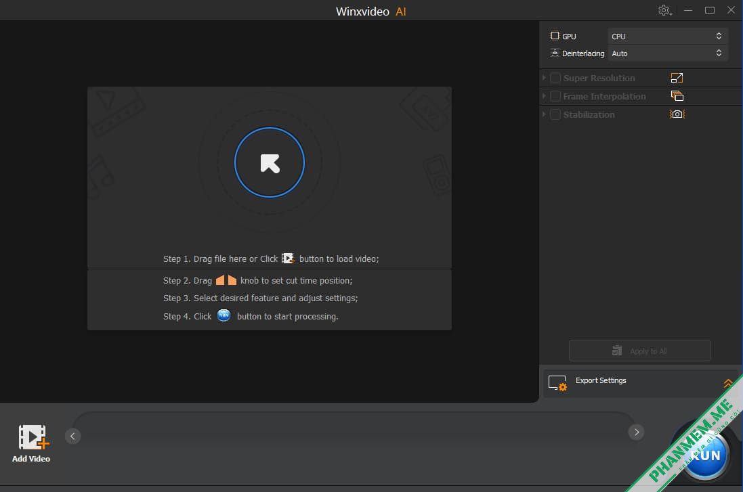Click the Frame Interpolation layers icon
The width and height of the screenshot is (743, 492).
pyautogui.click(x=677, y=96)
